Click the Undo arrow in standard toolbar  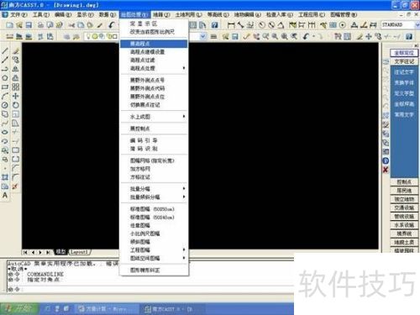click(112, 25)
